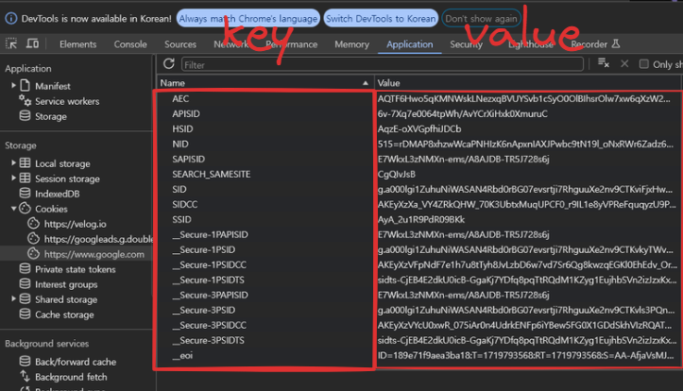Click the cookie icon beside https://www.google.com
This screenshot has width=683, height=391.
[x=34, y=253]
